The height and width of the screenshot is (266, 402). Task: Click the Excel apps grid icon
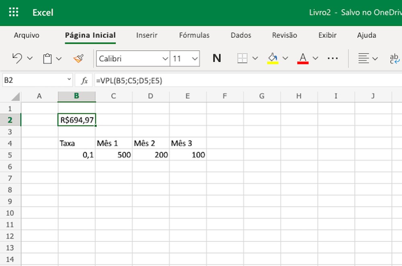tap(13, 12)
